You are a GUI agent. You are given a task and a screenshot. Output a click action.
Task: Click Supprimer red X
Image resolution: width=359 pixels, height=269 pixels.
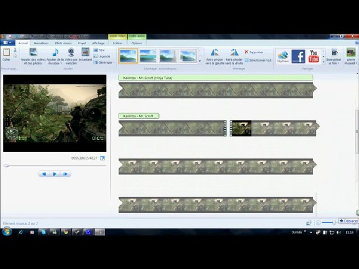(246, 52)
